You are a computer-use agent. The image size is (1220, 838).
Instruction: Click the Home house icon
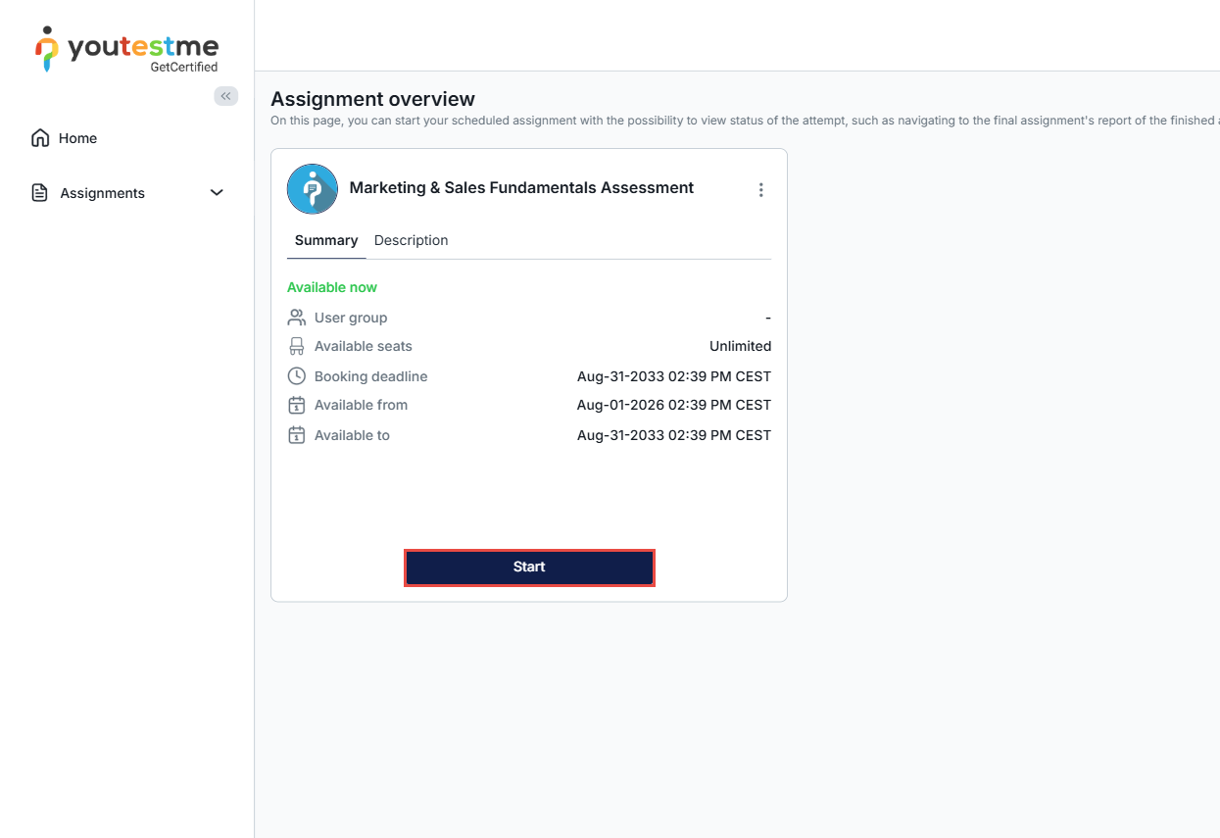pos(40,138)
